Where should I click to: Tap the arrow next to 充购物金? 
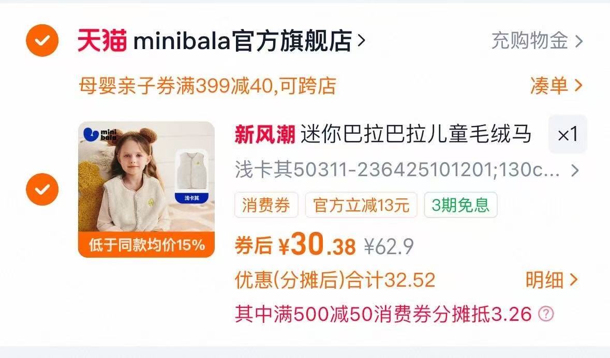[579, 41]
